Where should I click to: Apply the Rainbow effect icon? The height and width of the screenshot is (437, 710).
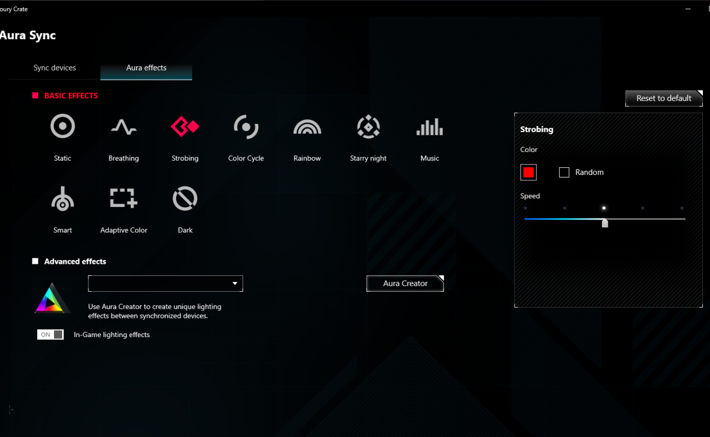click(307, 127)
